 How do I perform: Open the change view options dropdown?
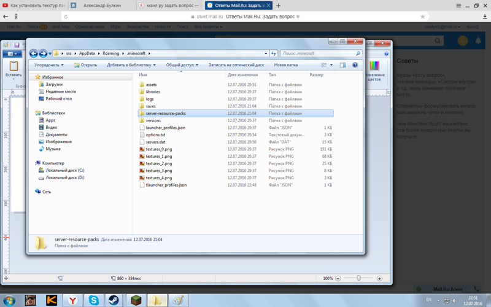click(331, 64)
